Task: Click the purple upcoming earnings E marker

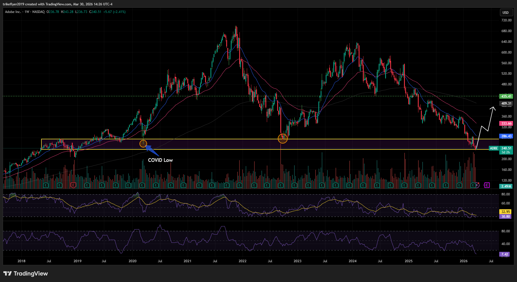Action: click(x=487, y=185)
